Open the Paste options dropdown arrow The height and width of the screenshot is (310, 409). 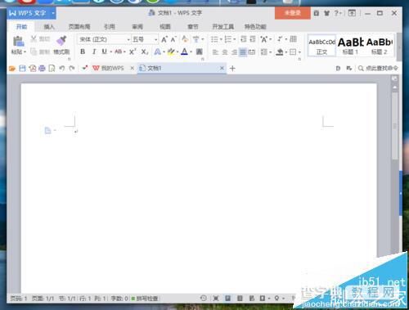[x=25, y=52]
